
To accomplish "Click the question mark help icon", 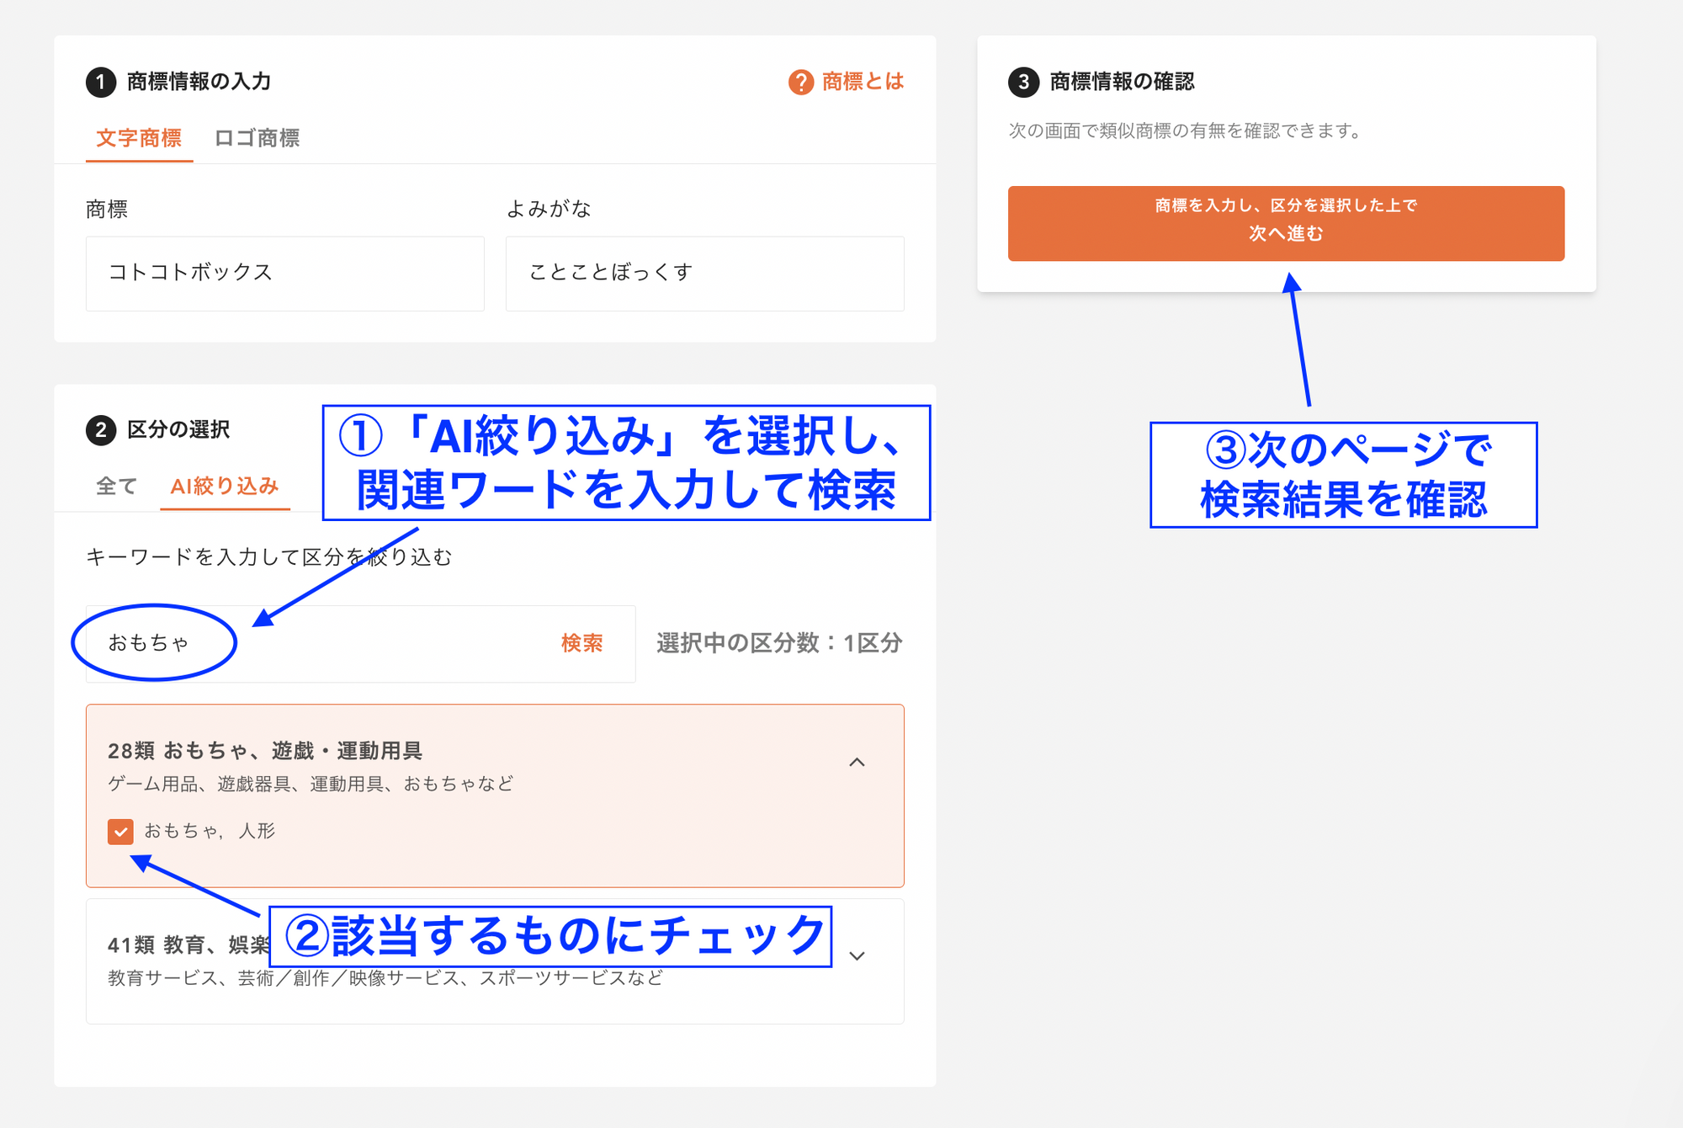I will [800, 82].
